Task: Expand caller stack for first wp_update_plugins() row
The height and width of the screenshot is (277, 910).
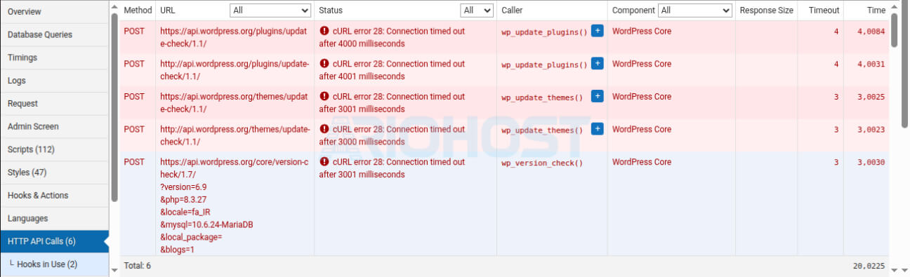Action: point(598,31)
